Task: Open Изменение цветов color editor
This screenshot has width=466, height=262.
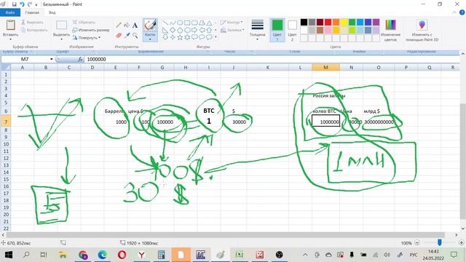Action: [390, 30]
